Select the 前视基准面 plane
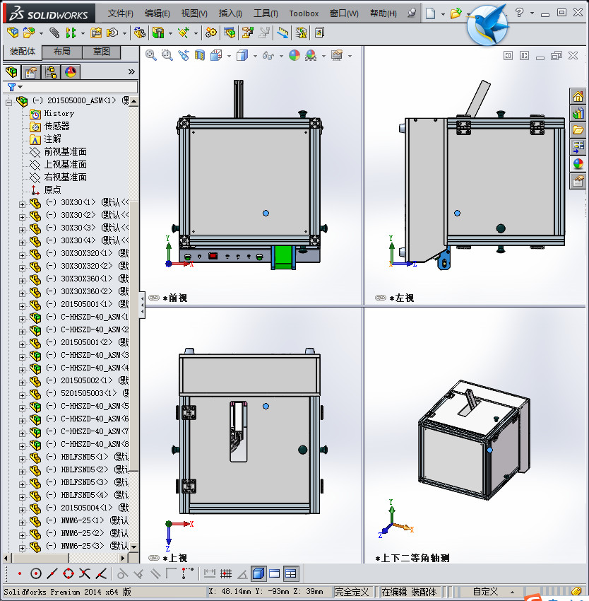589x601 pixels. [x=66, y=152]
